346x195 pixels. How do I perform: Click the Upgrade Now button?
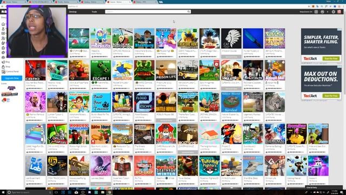pos(12,78)
